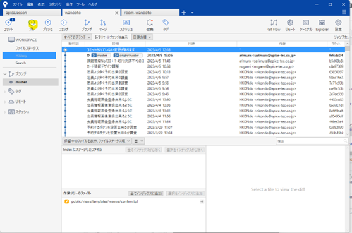Open 設定 (Settings) gear icon

pos(338,25)
